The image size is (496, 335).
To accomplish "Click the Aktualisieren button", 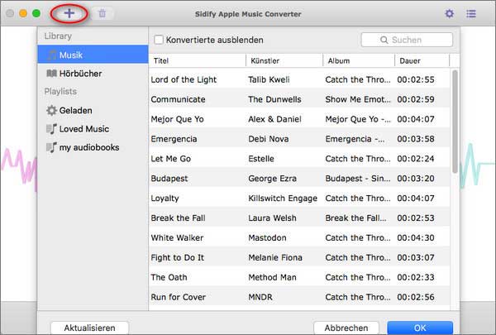I will (x=89, y=328).
